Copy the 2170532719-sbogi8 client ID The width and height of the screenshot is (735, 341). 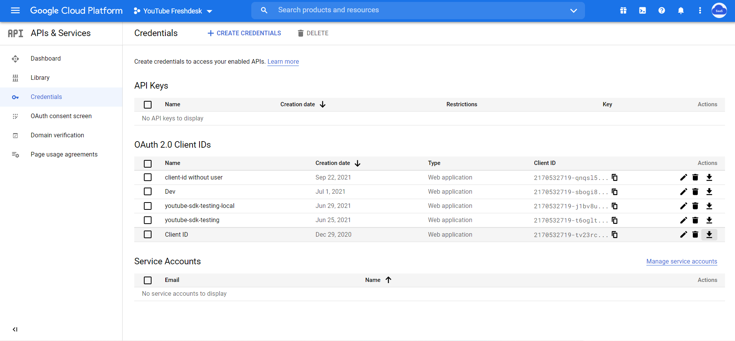615,191
